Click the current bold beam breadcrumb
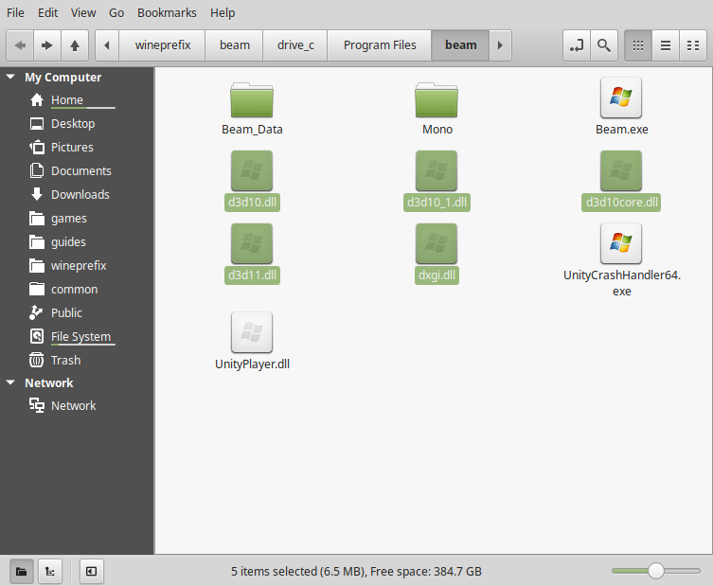This screenshot has height=586, width=713. point(460,45)
